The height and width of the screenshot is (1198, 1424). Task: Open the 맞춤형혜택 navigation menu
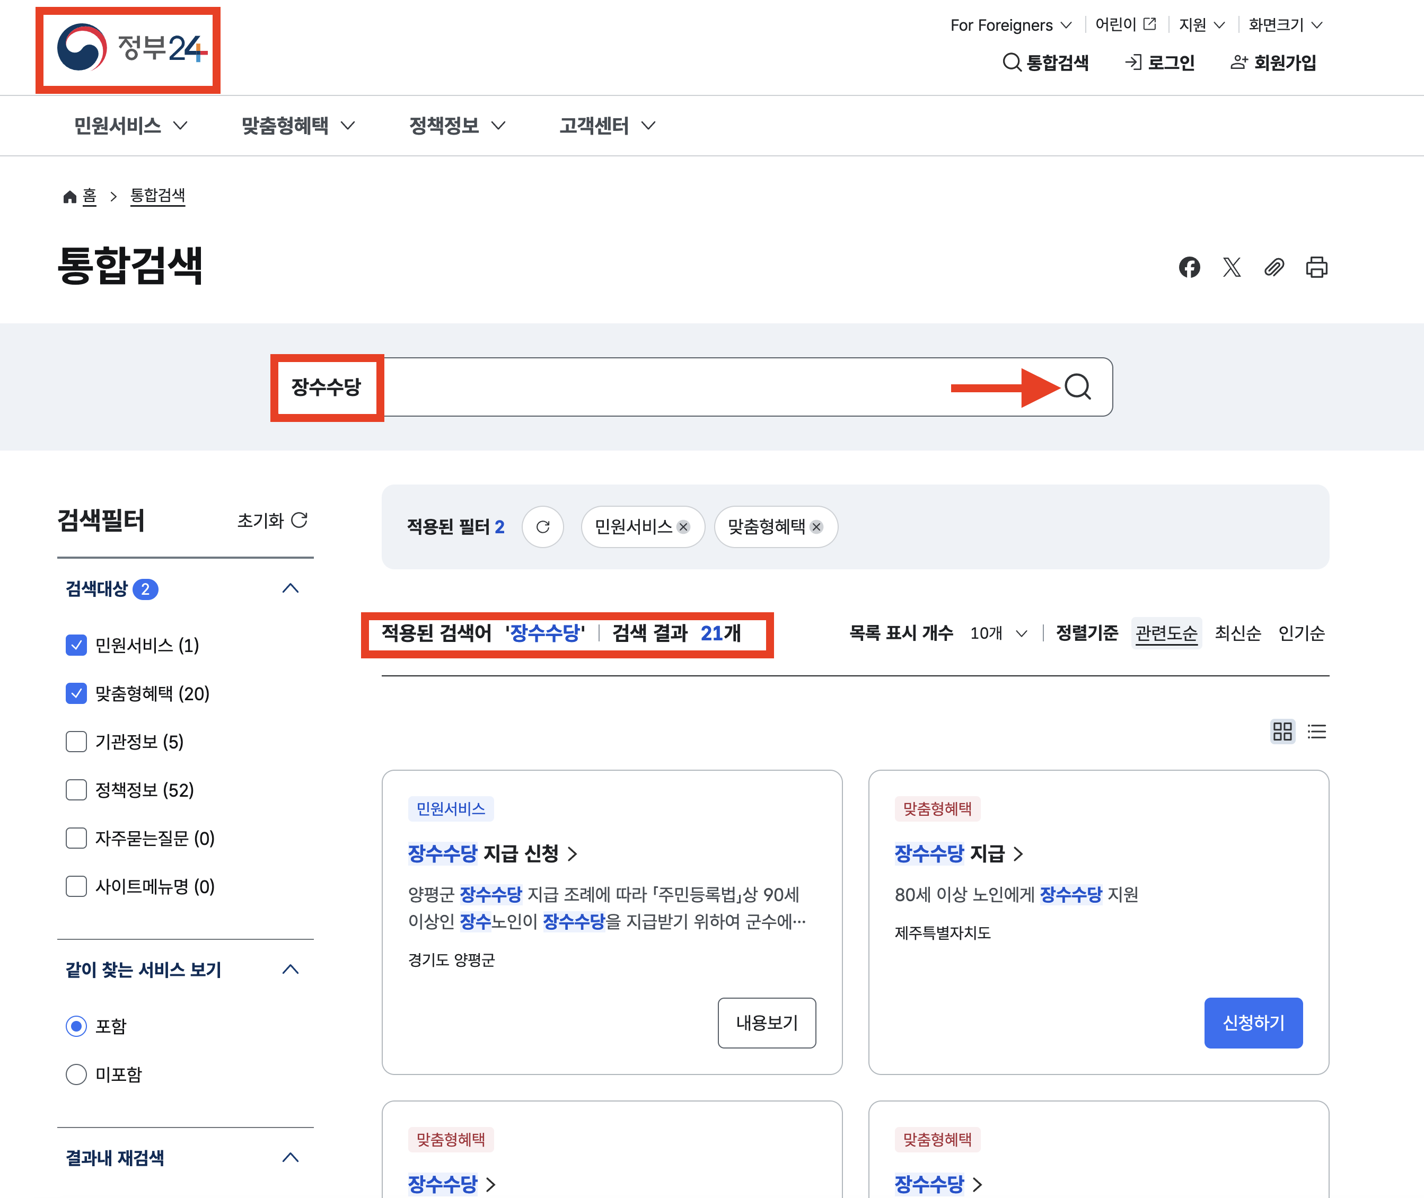click(297, 126)
